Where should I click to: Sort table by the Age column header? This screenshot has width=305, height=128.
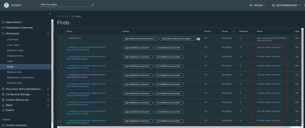[297, 31]
